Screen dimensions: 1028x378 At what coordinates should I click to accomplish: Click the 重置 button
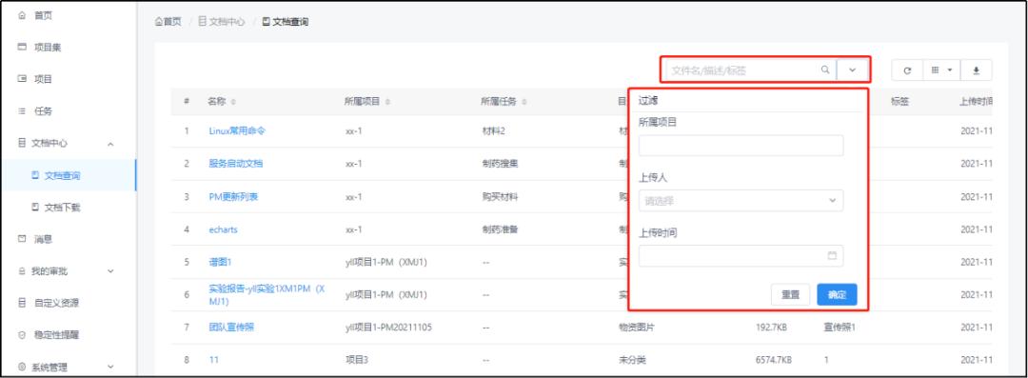791,294
